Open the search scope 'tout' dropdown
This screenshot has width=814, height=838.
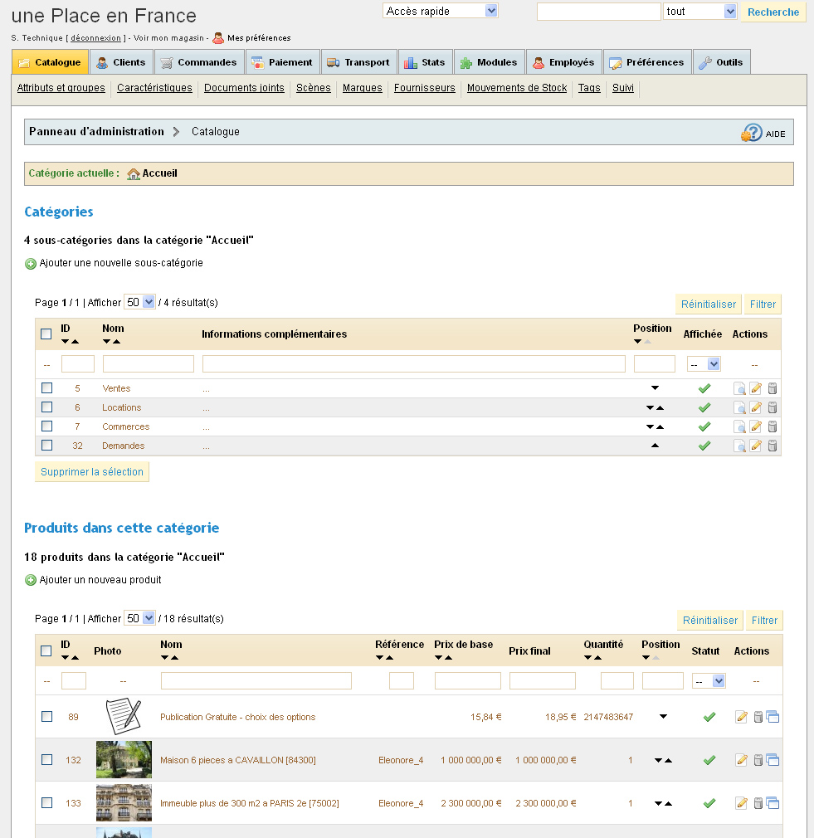point(700,12)
